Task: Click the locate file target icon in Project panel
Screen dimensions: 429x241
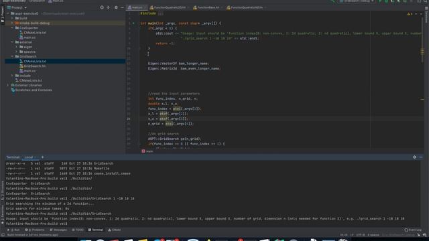Action: [x=102, y=7]
